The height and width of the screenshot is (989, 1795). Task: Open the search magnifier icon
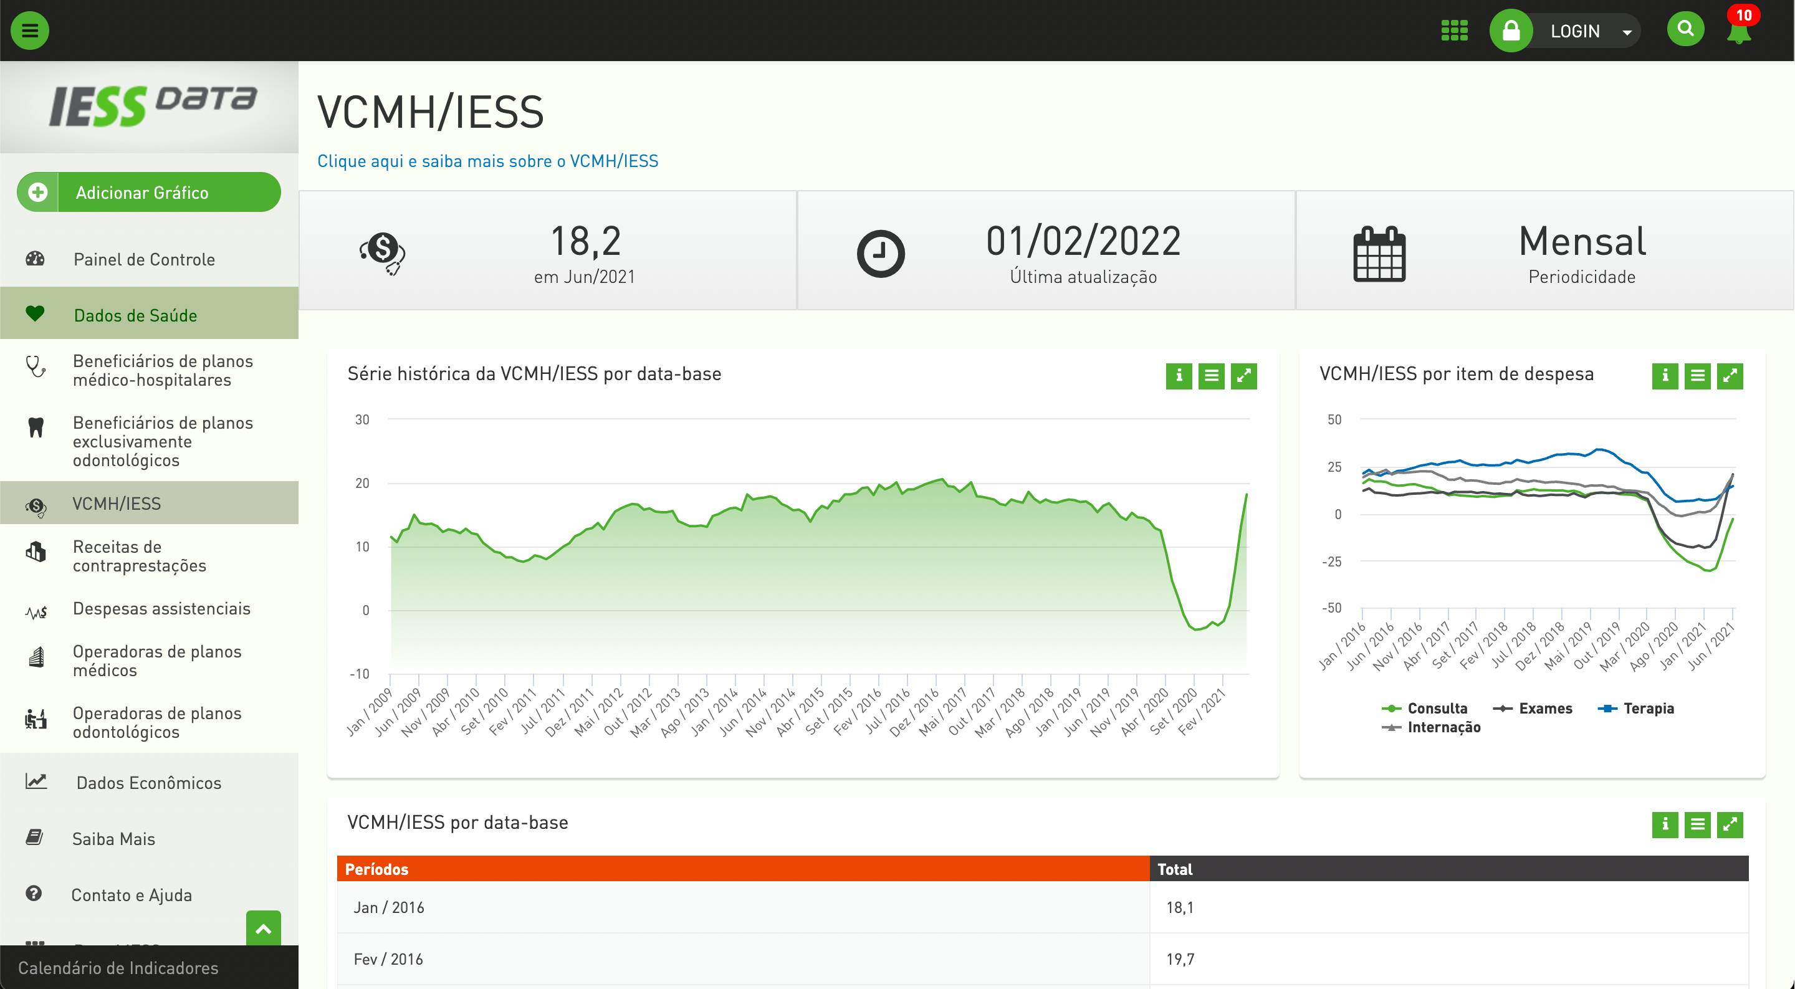[x=1685, y=29]
